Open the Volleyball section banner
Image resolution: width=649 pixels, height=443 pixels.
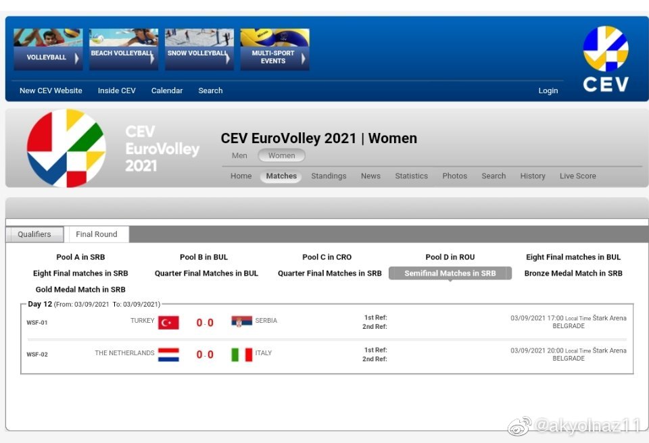coord(48,49)
